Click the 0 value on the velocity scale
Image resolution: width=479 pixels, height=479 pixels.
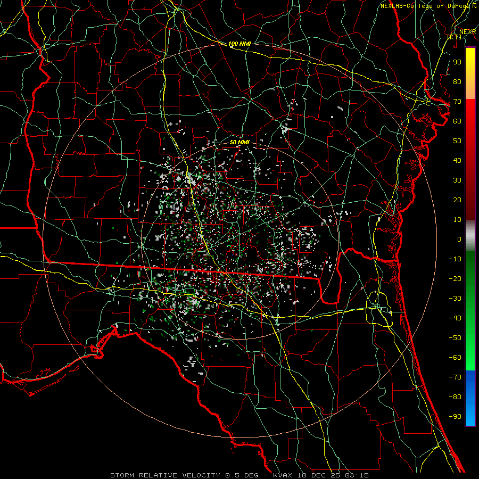[x=459, y=239]
